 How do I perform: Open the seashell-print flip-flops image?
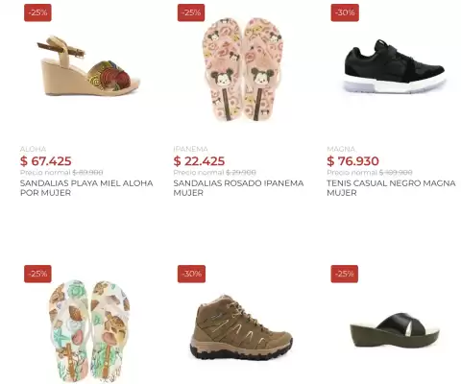coord(88,331)
